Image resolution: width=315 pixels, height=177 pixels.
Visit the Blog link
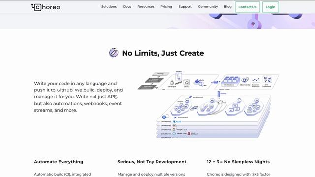[x=227, y=6]
